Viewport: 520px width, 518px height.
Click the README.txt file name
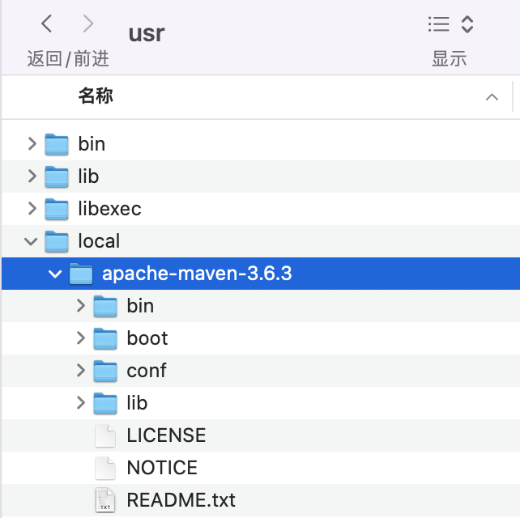click(x=181, y=499)
